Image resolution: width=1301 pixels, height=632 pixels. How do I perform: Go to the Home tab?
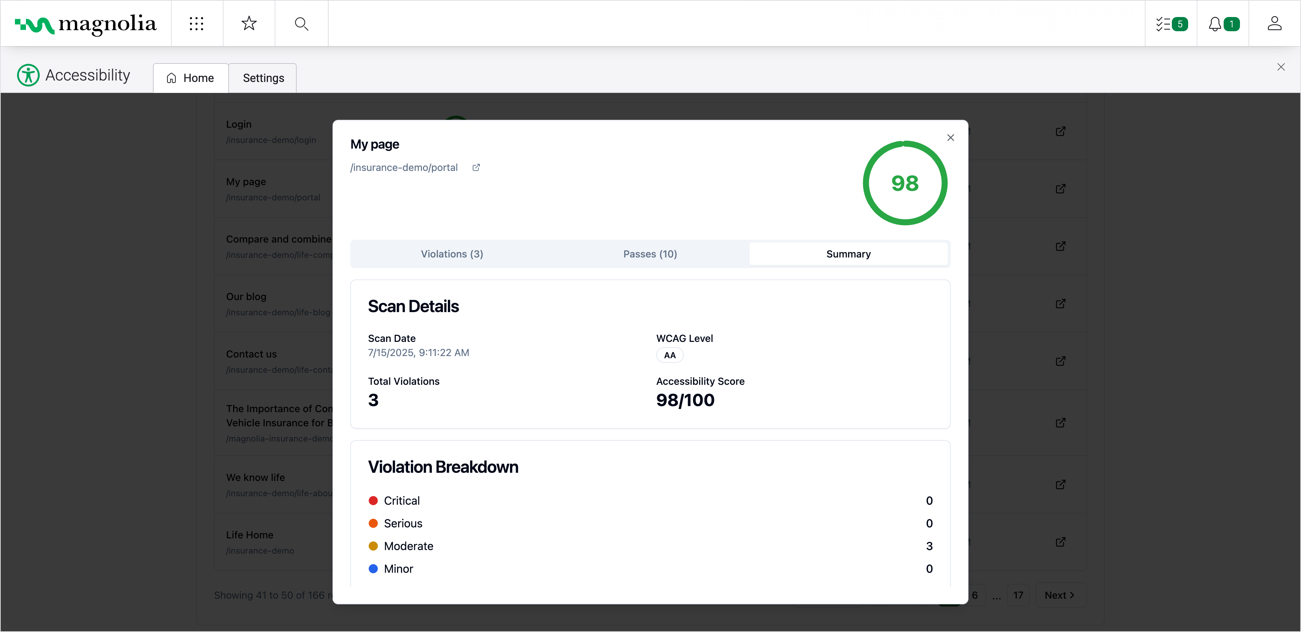[191, 78]
